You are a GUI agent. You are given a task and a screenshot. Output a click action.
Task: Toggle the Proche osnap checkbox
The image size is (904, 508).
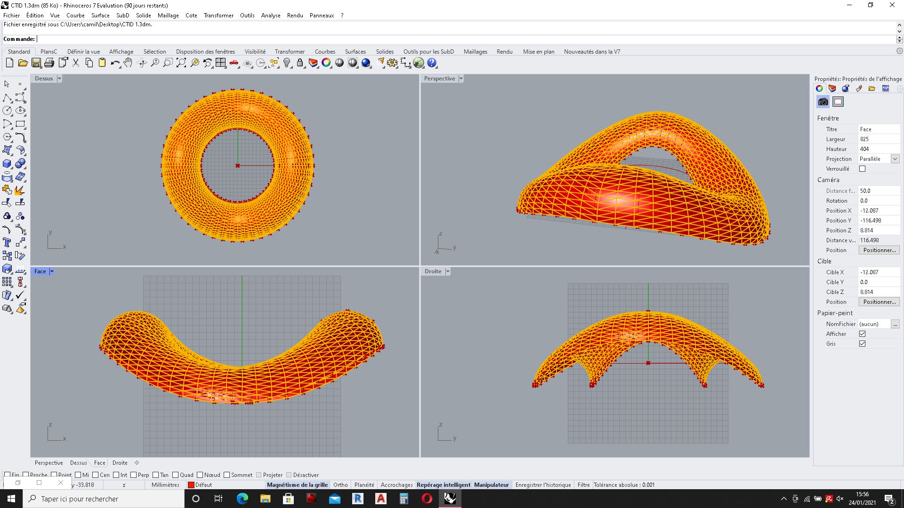(x=26, y=475)
